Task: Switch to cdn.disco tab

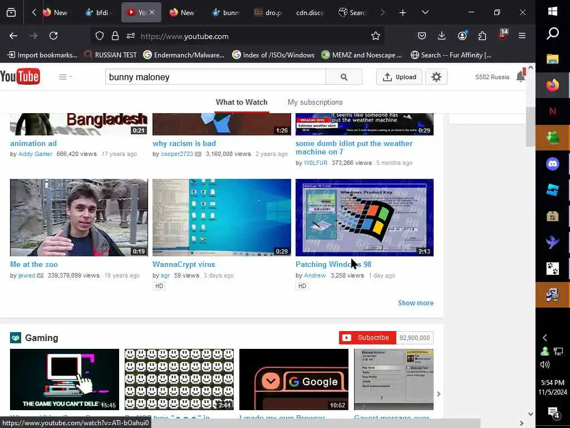Action: [309, 12]
